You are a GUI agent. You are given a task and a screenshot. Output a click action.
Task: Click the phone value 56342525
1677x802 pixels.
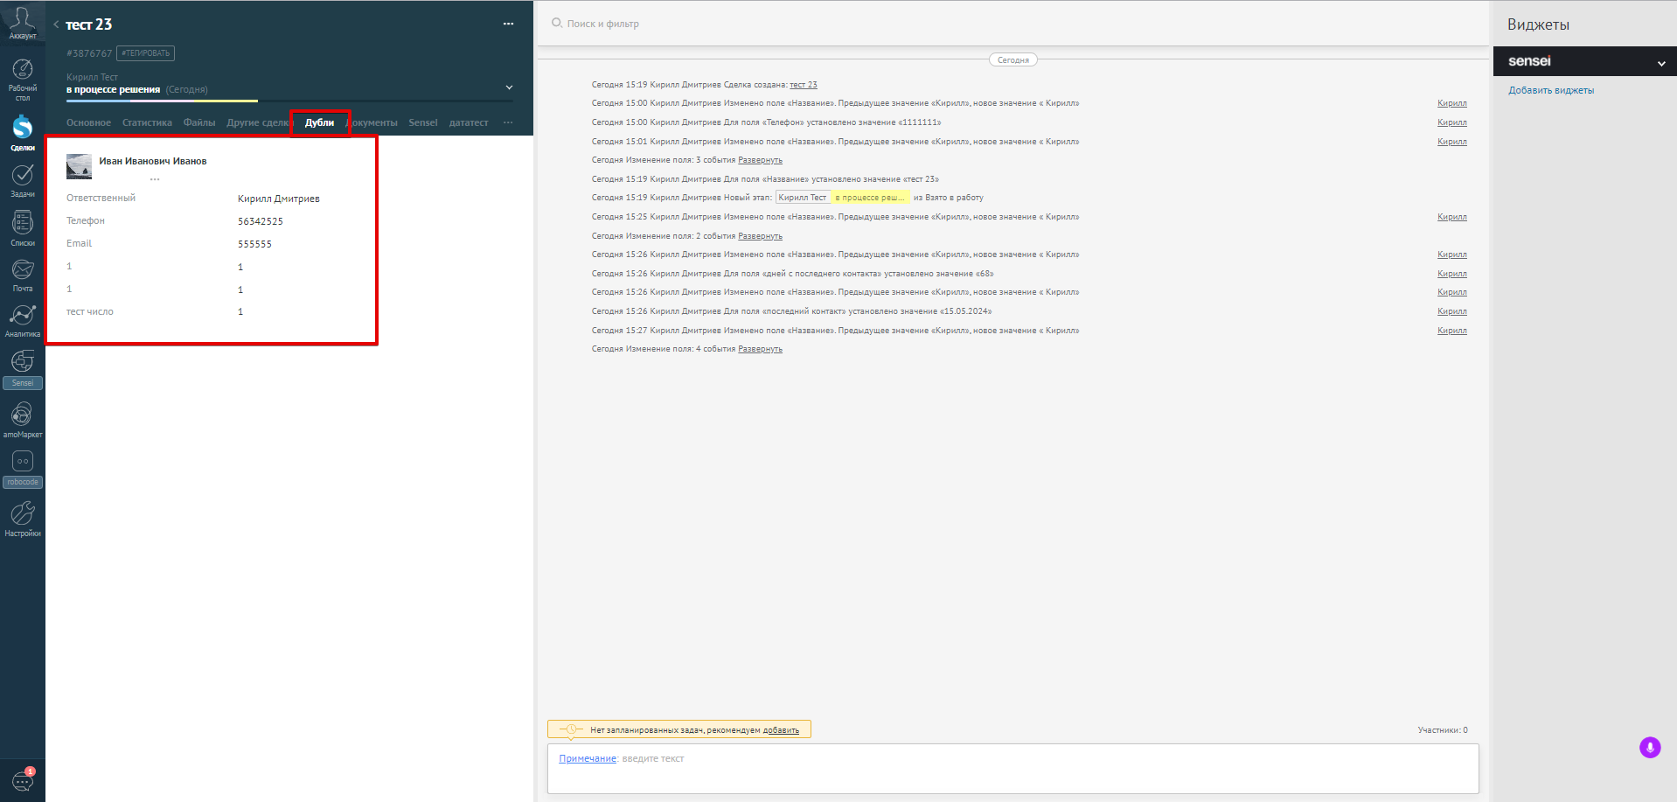[261, 221]
